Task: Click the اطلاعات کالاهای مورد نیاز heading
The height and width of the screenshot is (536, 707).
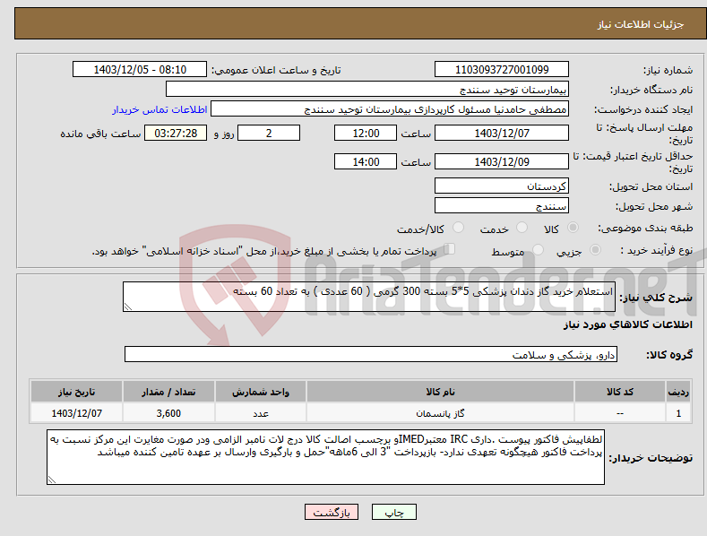Action: (627, 324)
